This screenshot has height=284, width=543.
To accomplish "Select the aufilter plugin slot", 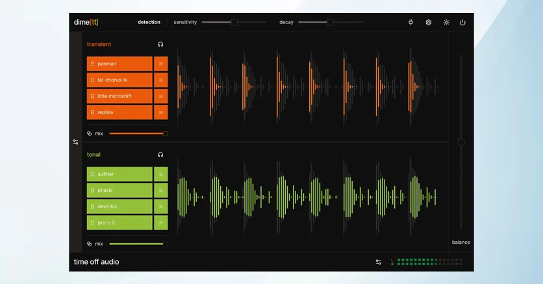I will point(120,174).
